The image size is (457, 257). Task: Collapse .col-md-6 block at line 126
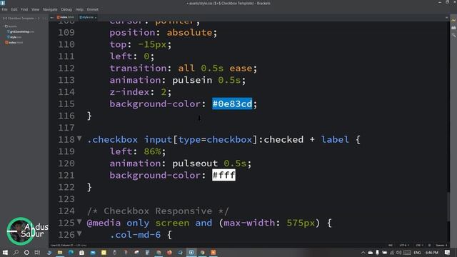click(x=79, y=233)
